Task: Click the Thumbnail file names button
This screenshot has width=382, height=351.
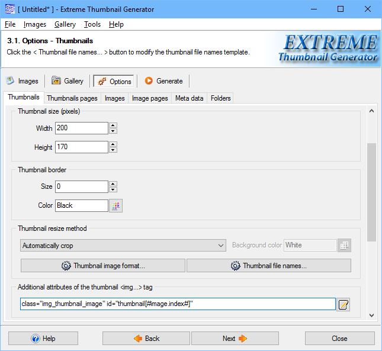Action: coord(269,266)
